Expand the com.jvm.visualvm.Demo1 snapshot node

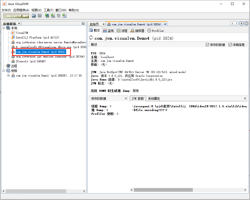click(8, 75)
